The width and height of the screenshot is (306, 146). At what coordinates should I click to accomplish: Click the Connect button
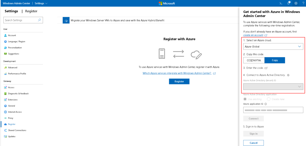(253, 119)
